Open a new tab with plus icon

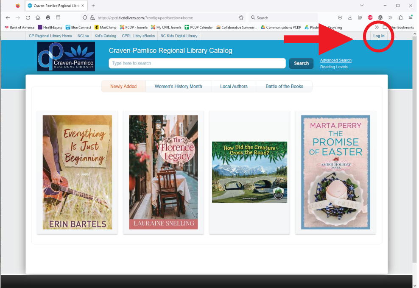pos(93,6)
